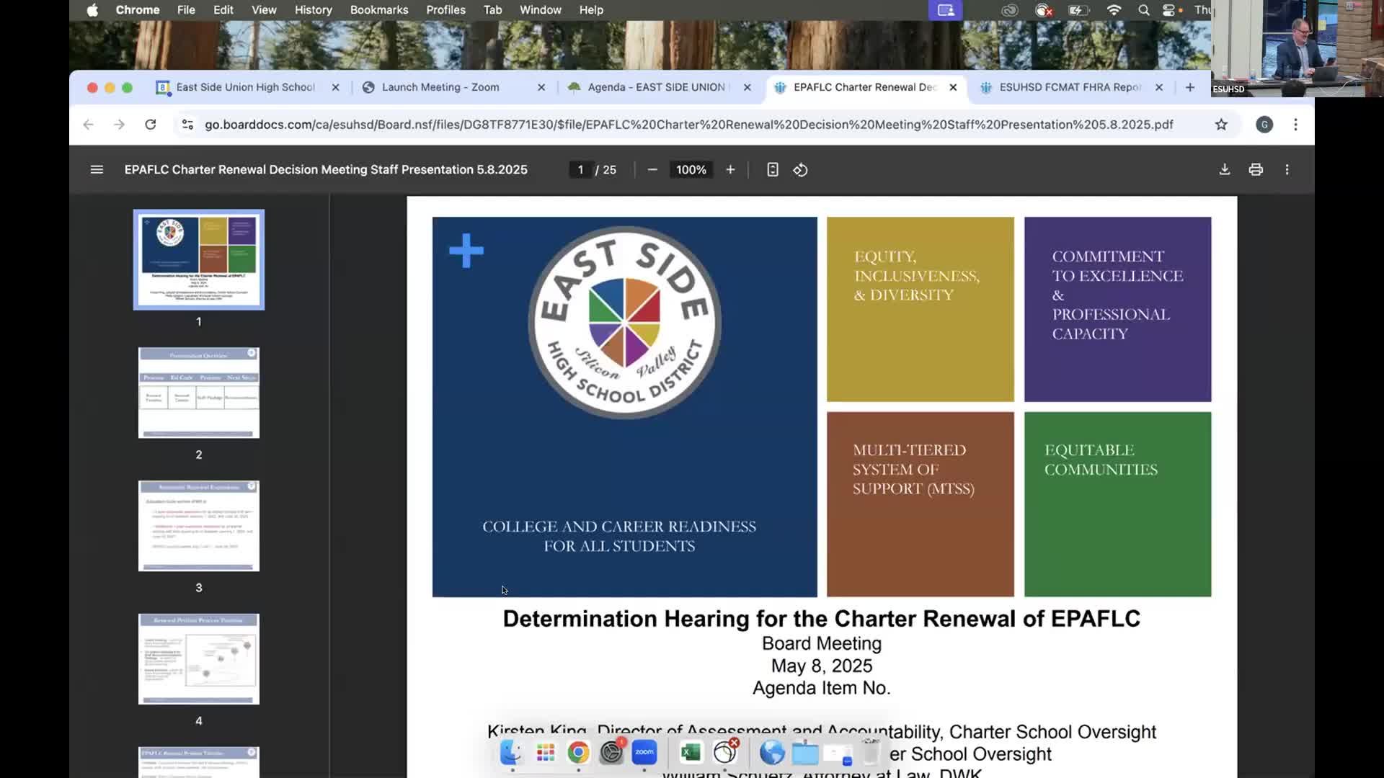Click the PDF zoom in plus button
Screen dimensions: 1384x778
tap(730, 170)
